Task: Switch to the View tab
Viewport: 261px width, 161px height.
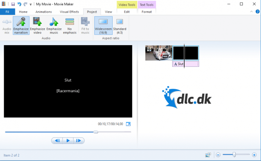Action: pyautogui.click(x=109, y=12)
